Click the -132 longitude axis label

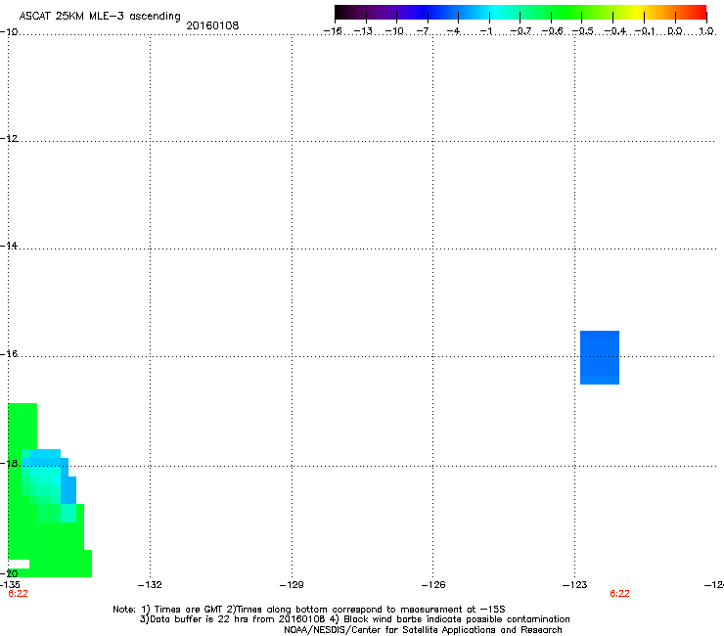(x=150, y=585)
